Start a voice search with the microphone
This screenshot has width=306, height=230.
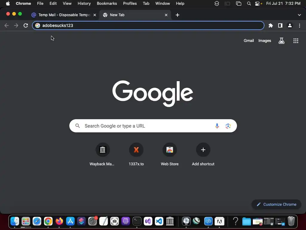[x=217, y=126]
